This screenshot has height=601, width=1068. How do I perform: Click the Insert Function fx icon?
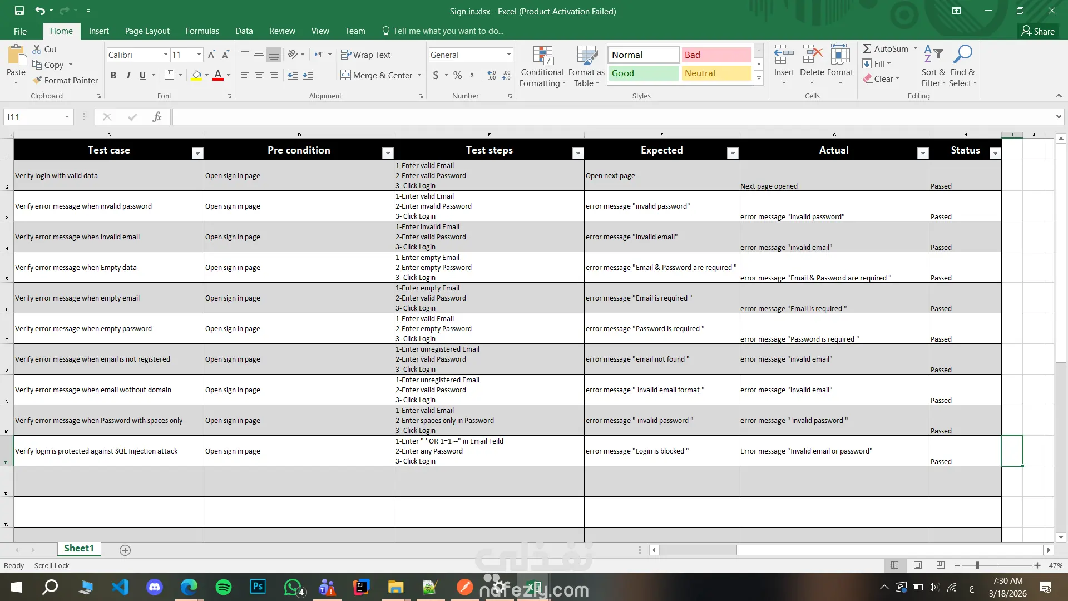click(157, 117)
